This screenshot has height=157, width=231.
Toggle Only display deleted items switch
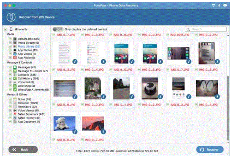58,29
